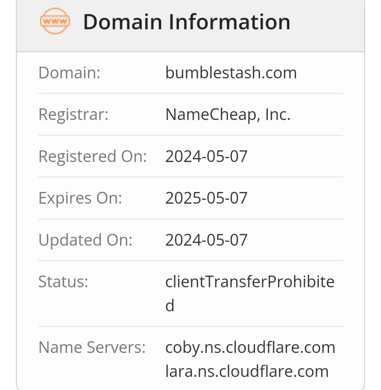The height and width of the screenshot is (390, 381).
Task: Click the clientTransferProhibite status text line
Action: pos(250,282)
